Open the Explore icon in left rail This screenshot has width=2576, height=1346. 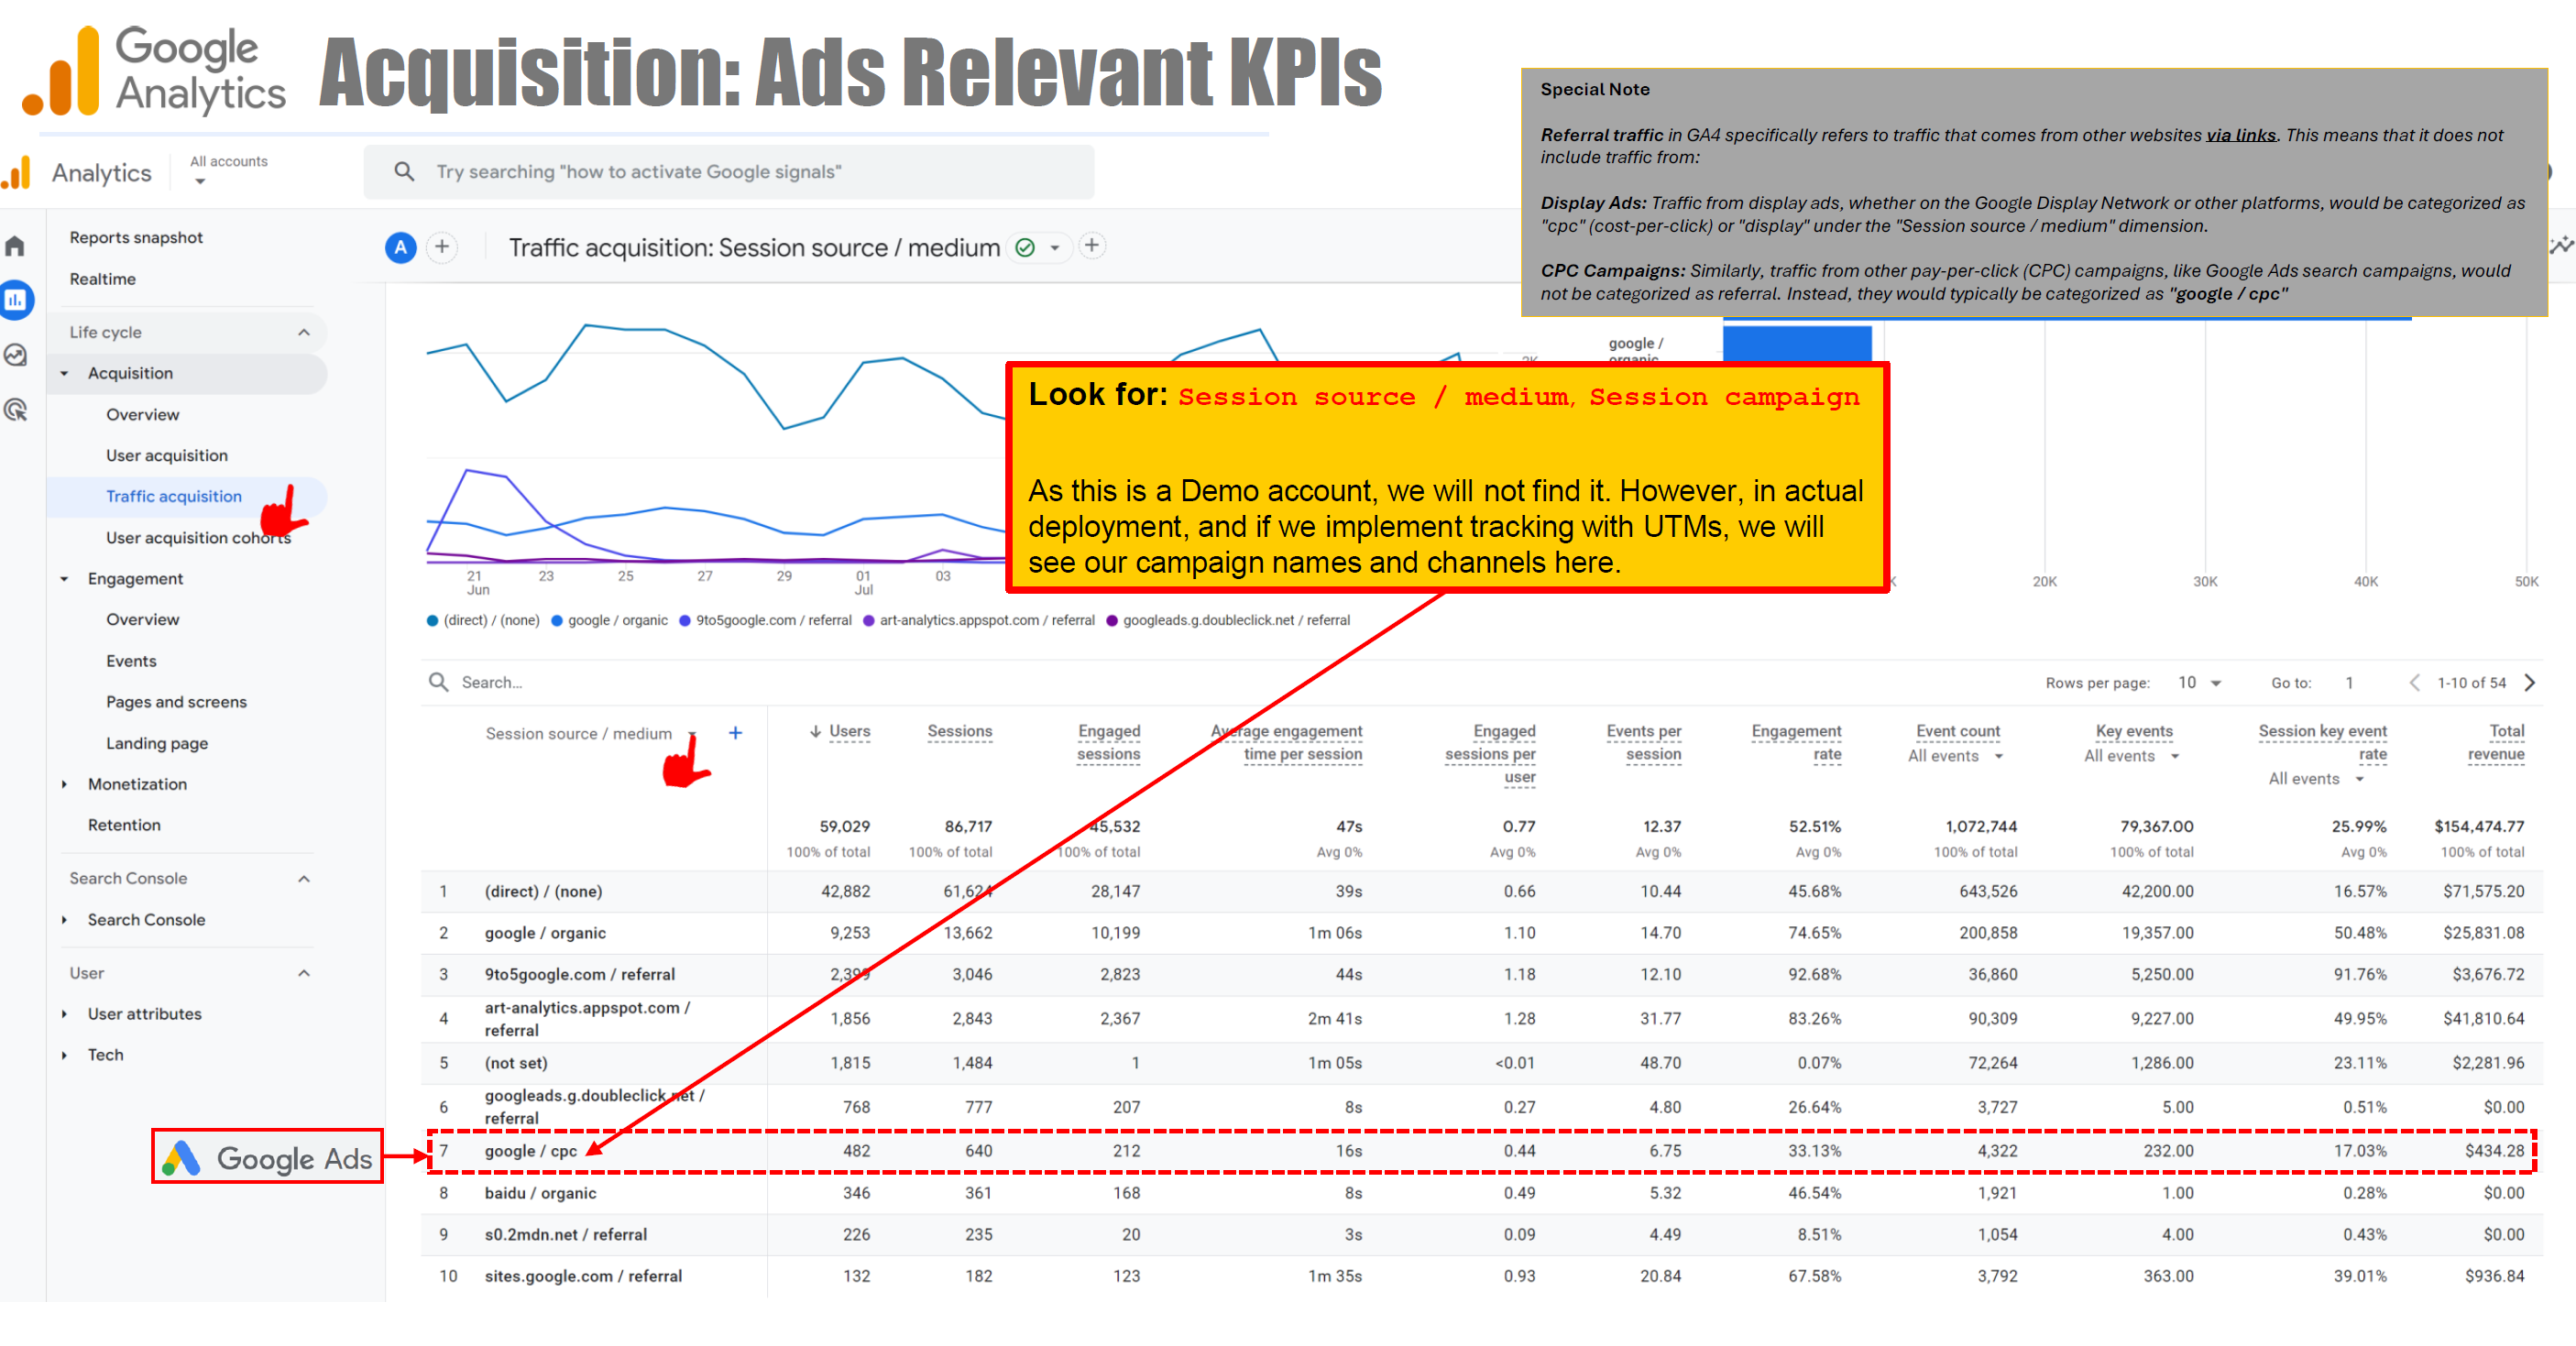tap(16, 355)
